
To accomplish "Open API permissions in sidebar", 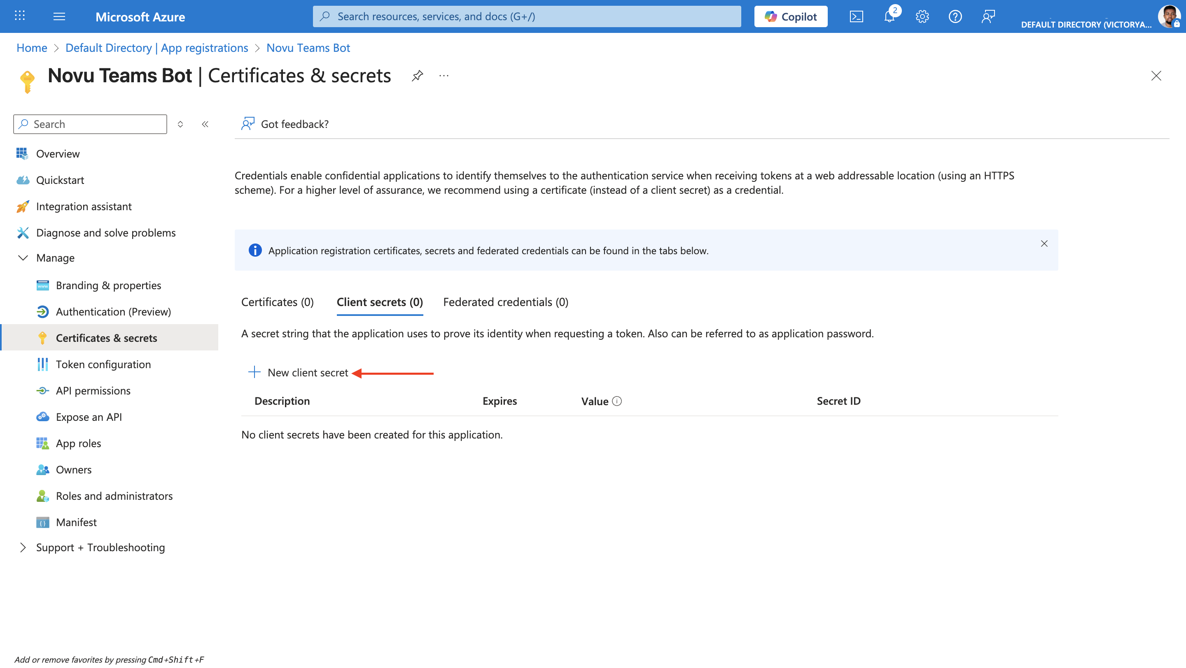I will point(93,390).
